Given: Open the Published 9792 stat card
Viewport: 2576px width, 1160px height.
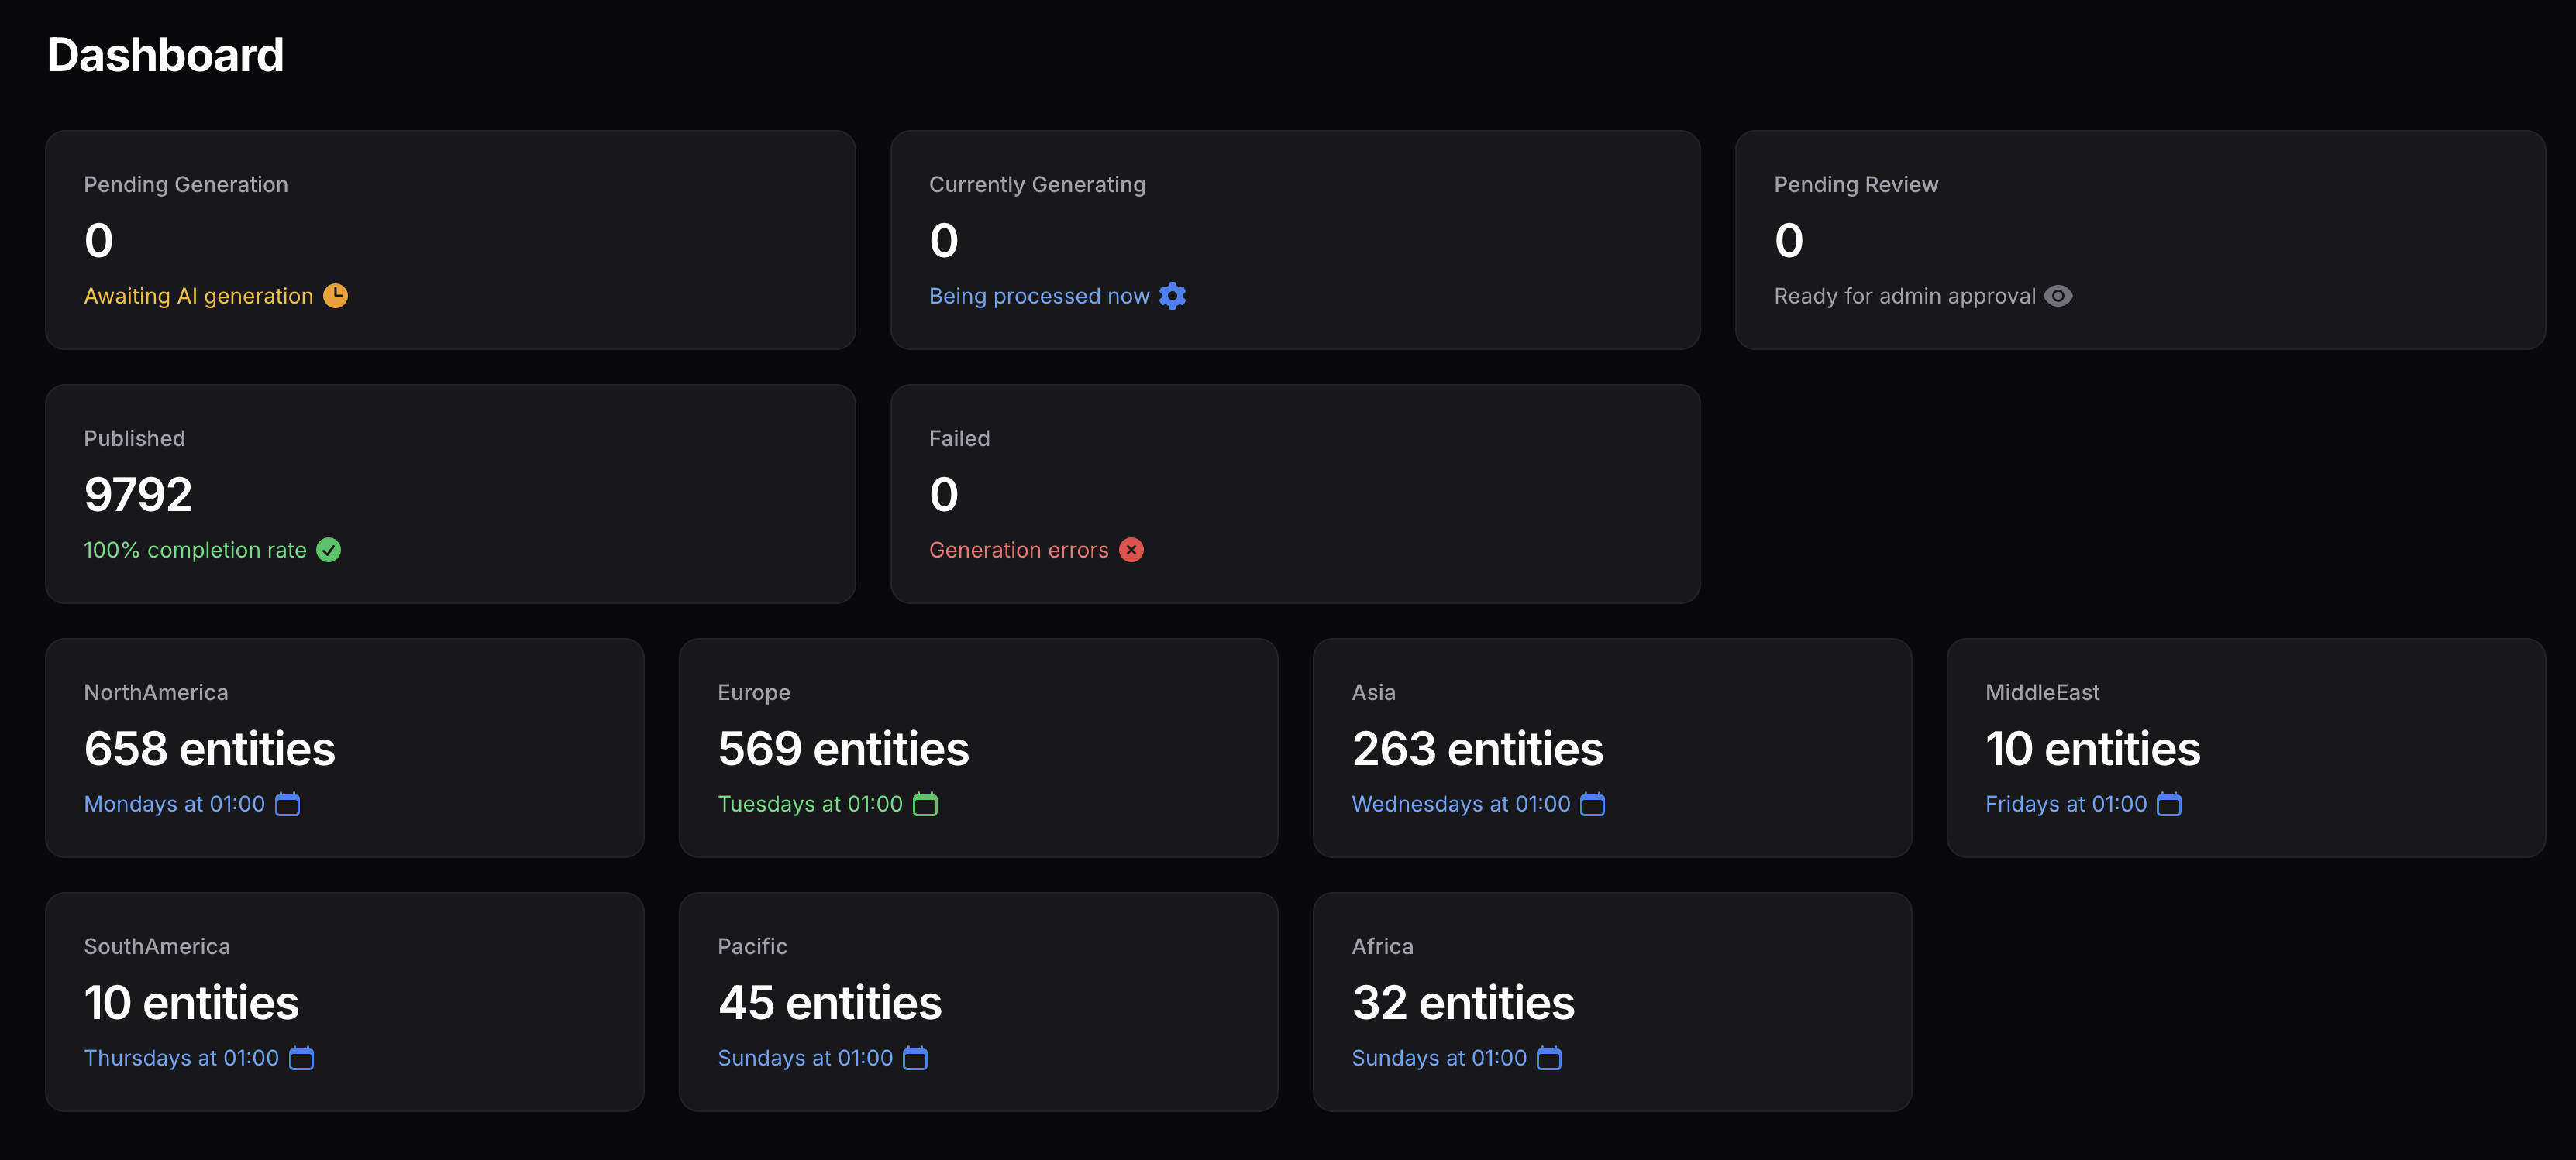Looking at the screenshot, I should [450, 493].
